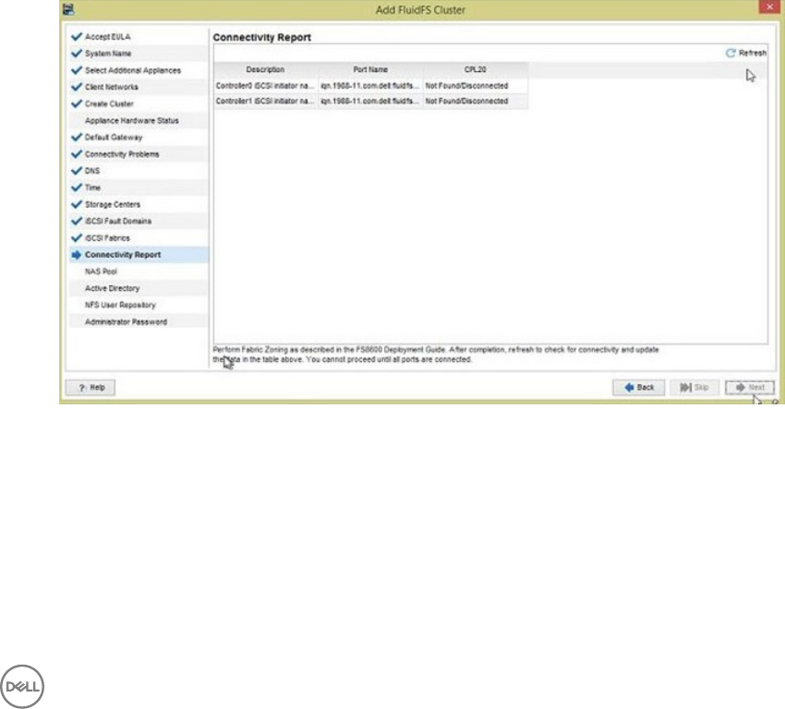Click the checkmark icon beside Accept EULA
The width and height of the screenshot is (785, 709).
[x=77, y=37]
